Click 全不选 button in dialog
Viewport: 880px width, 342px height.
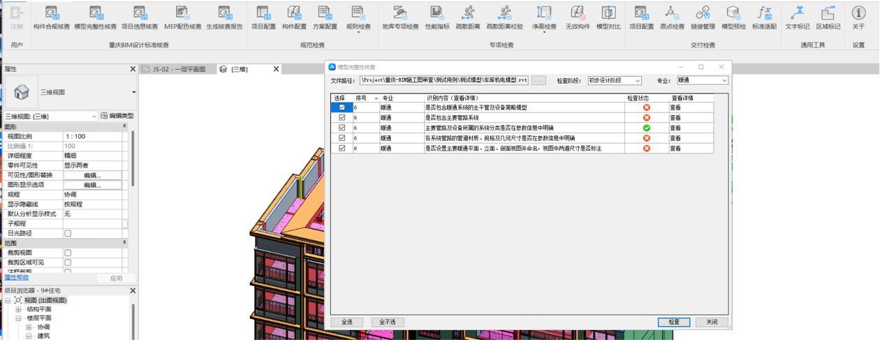click(x=388, y=322)
